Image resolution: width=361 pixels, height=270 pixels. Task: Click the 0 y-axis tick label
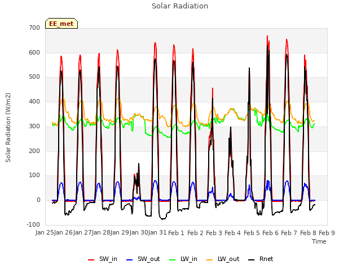(39, 200)
